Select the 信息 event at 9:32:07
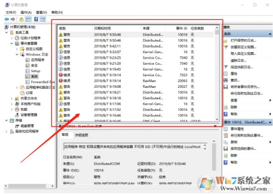This screenshot has width=273, height=194. click(136, 52)
